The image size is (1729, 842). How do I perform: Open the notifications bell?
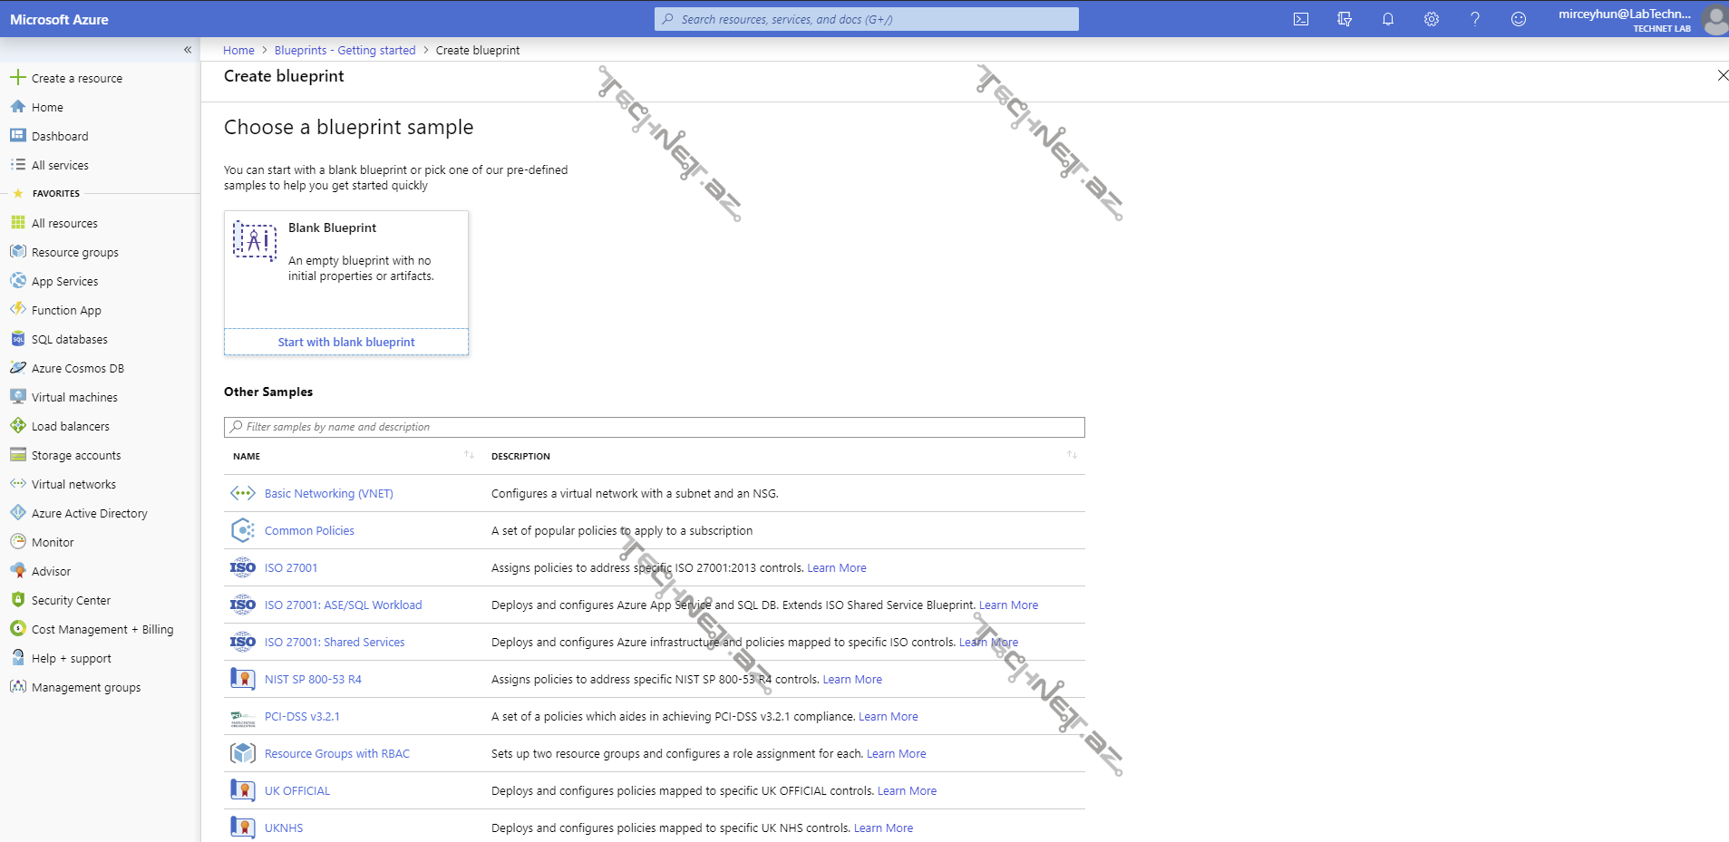click(x=1388, y=19)
